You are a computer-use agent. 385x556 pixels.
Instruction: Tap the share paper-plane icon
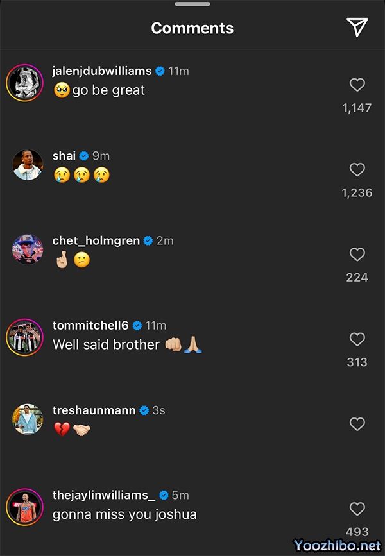(x=357, y=26)
